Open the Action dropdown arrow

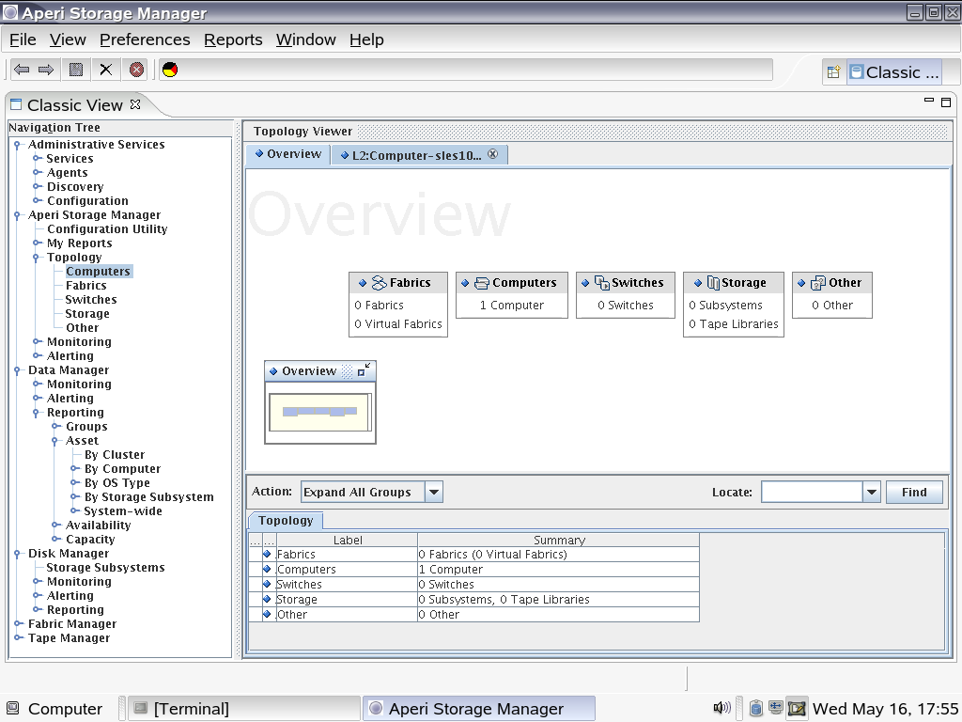(x=434, y=492)
